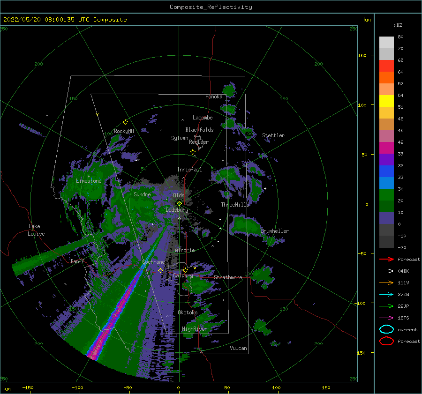Select the cyan 27ZW arrow icon
The width and height of the screenshot is (422, 394).
click(x=386, y=295)
